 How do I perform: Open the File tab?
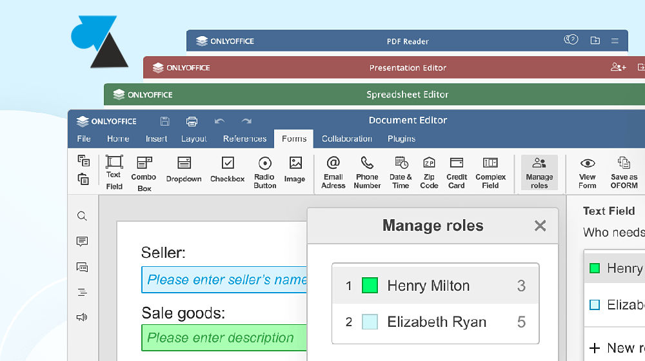click(x=84, y=139)
